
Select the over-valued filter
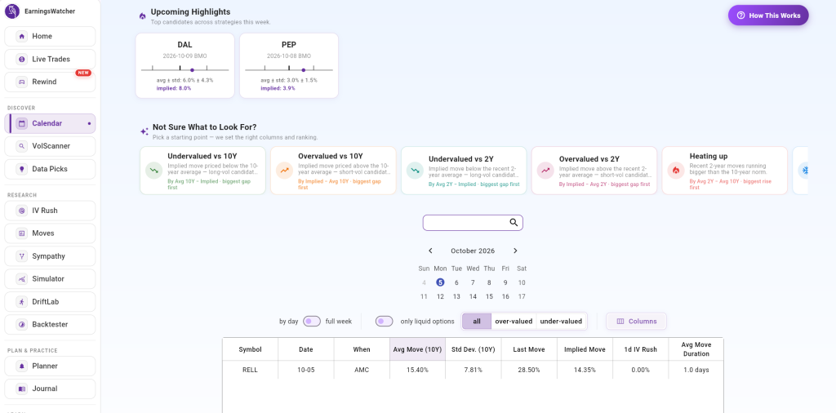[x=514, y=322]
